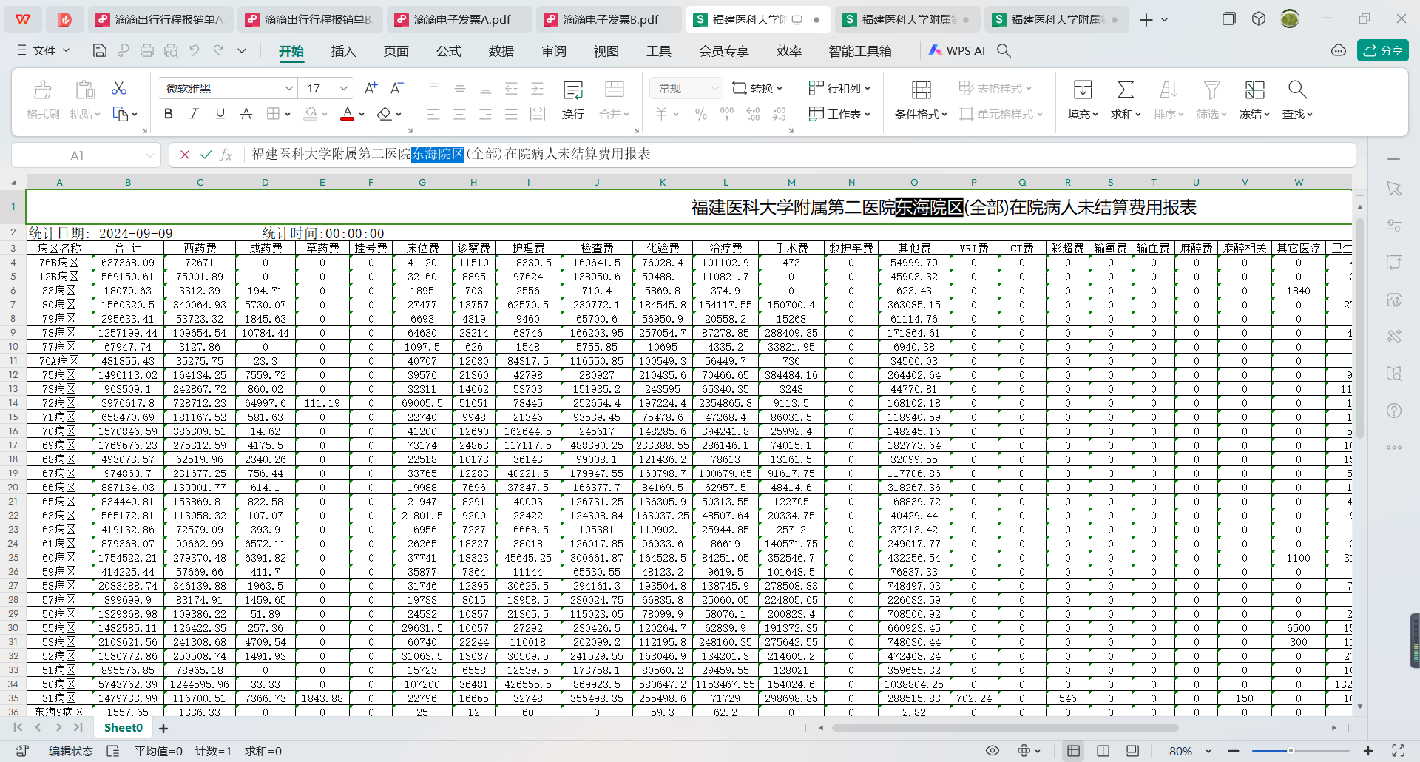Enter full screen view from status bar
The height and width of the screenshot is (762, 1420).
point(1398,751)
